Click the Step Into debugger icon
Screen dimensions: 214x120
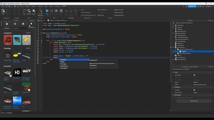[x=67, y=11]
